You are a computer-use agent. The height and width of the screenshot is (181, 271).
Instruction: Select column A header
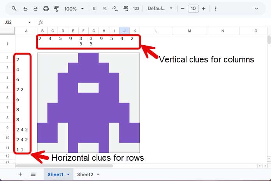pyautogui.click(x=26, y=31)
